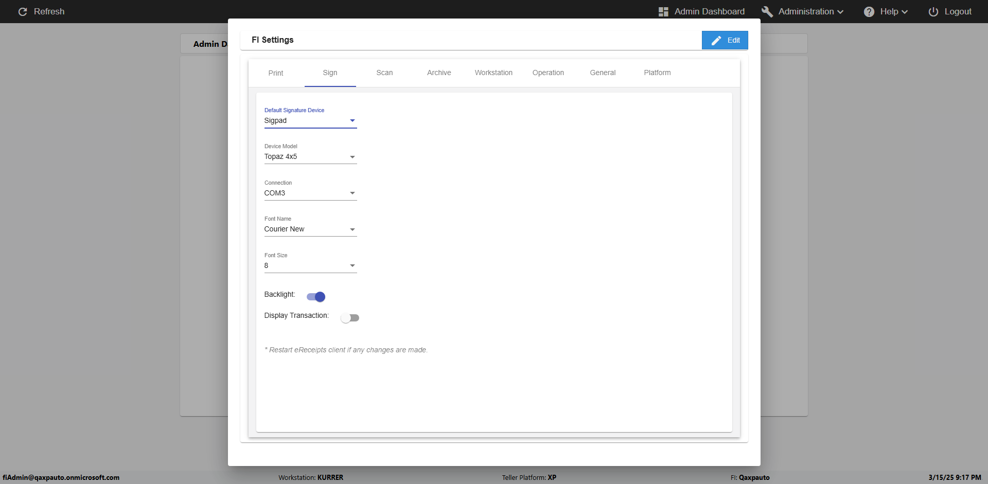Open the Font Name dropdown
This screenshot has width=988, height=484.
[x=310, y=229]
